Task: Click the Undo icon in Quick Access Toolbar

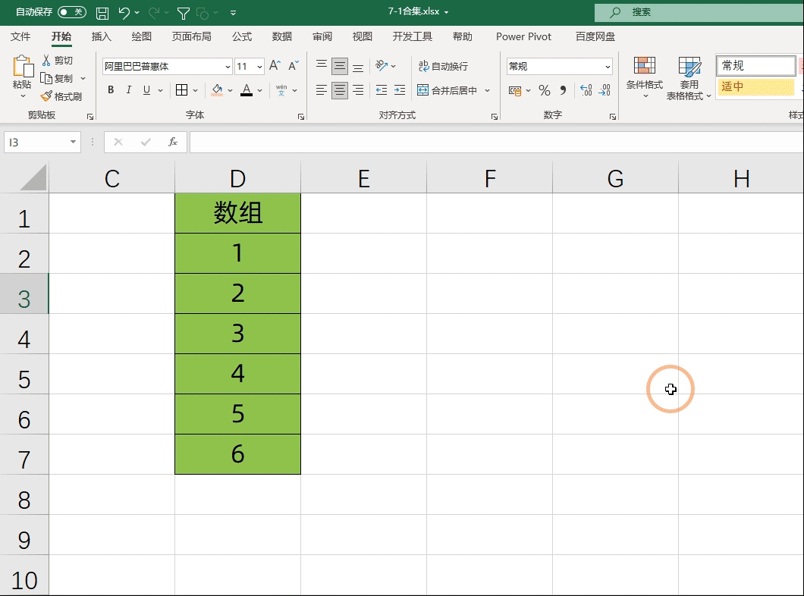Action: click(124, 12)
